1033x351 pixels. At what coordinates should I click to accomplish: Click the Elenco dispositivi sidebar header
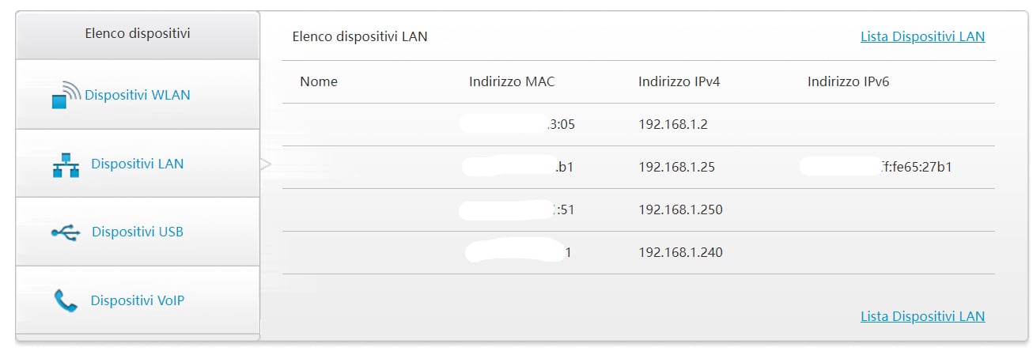(138, 33)
